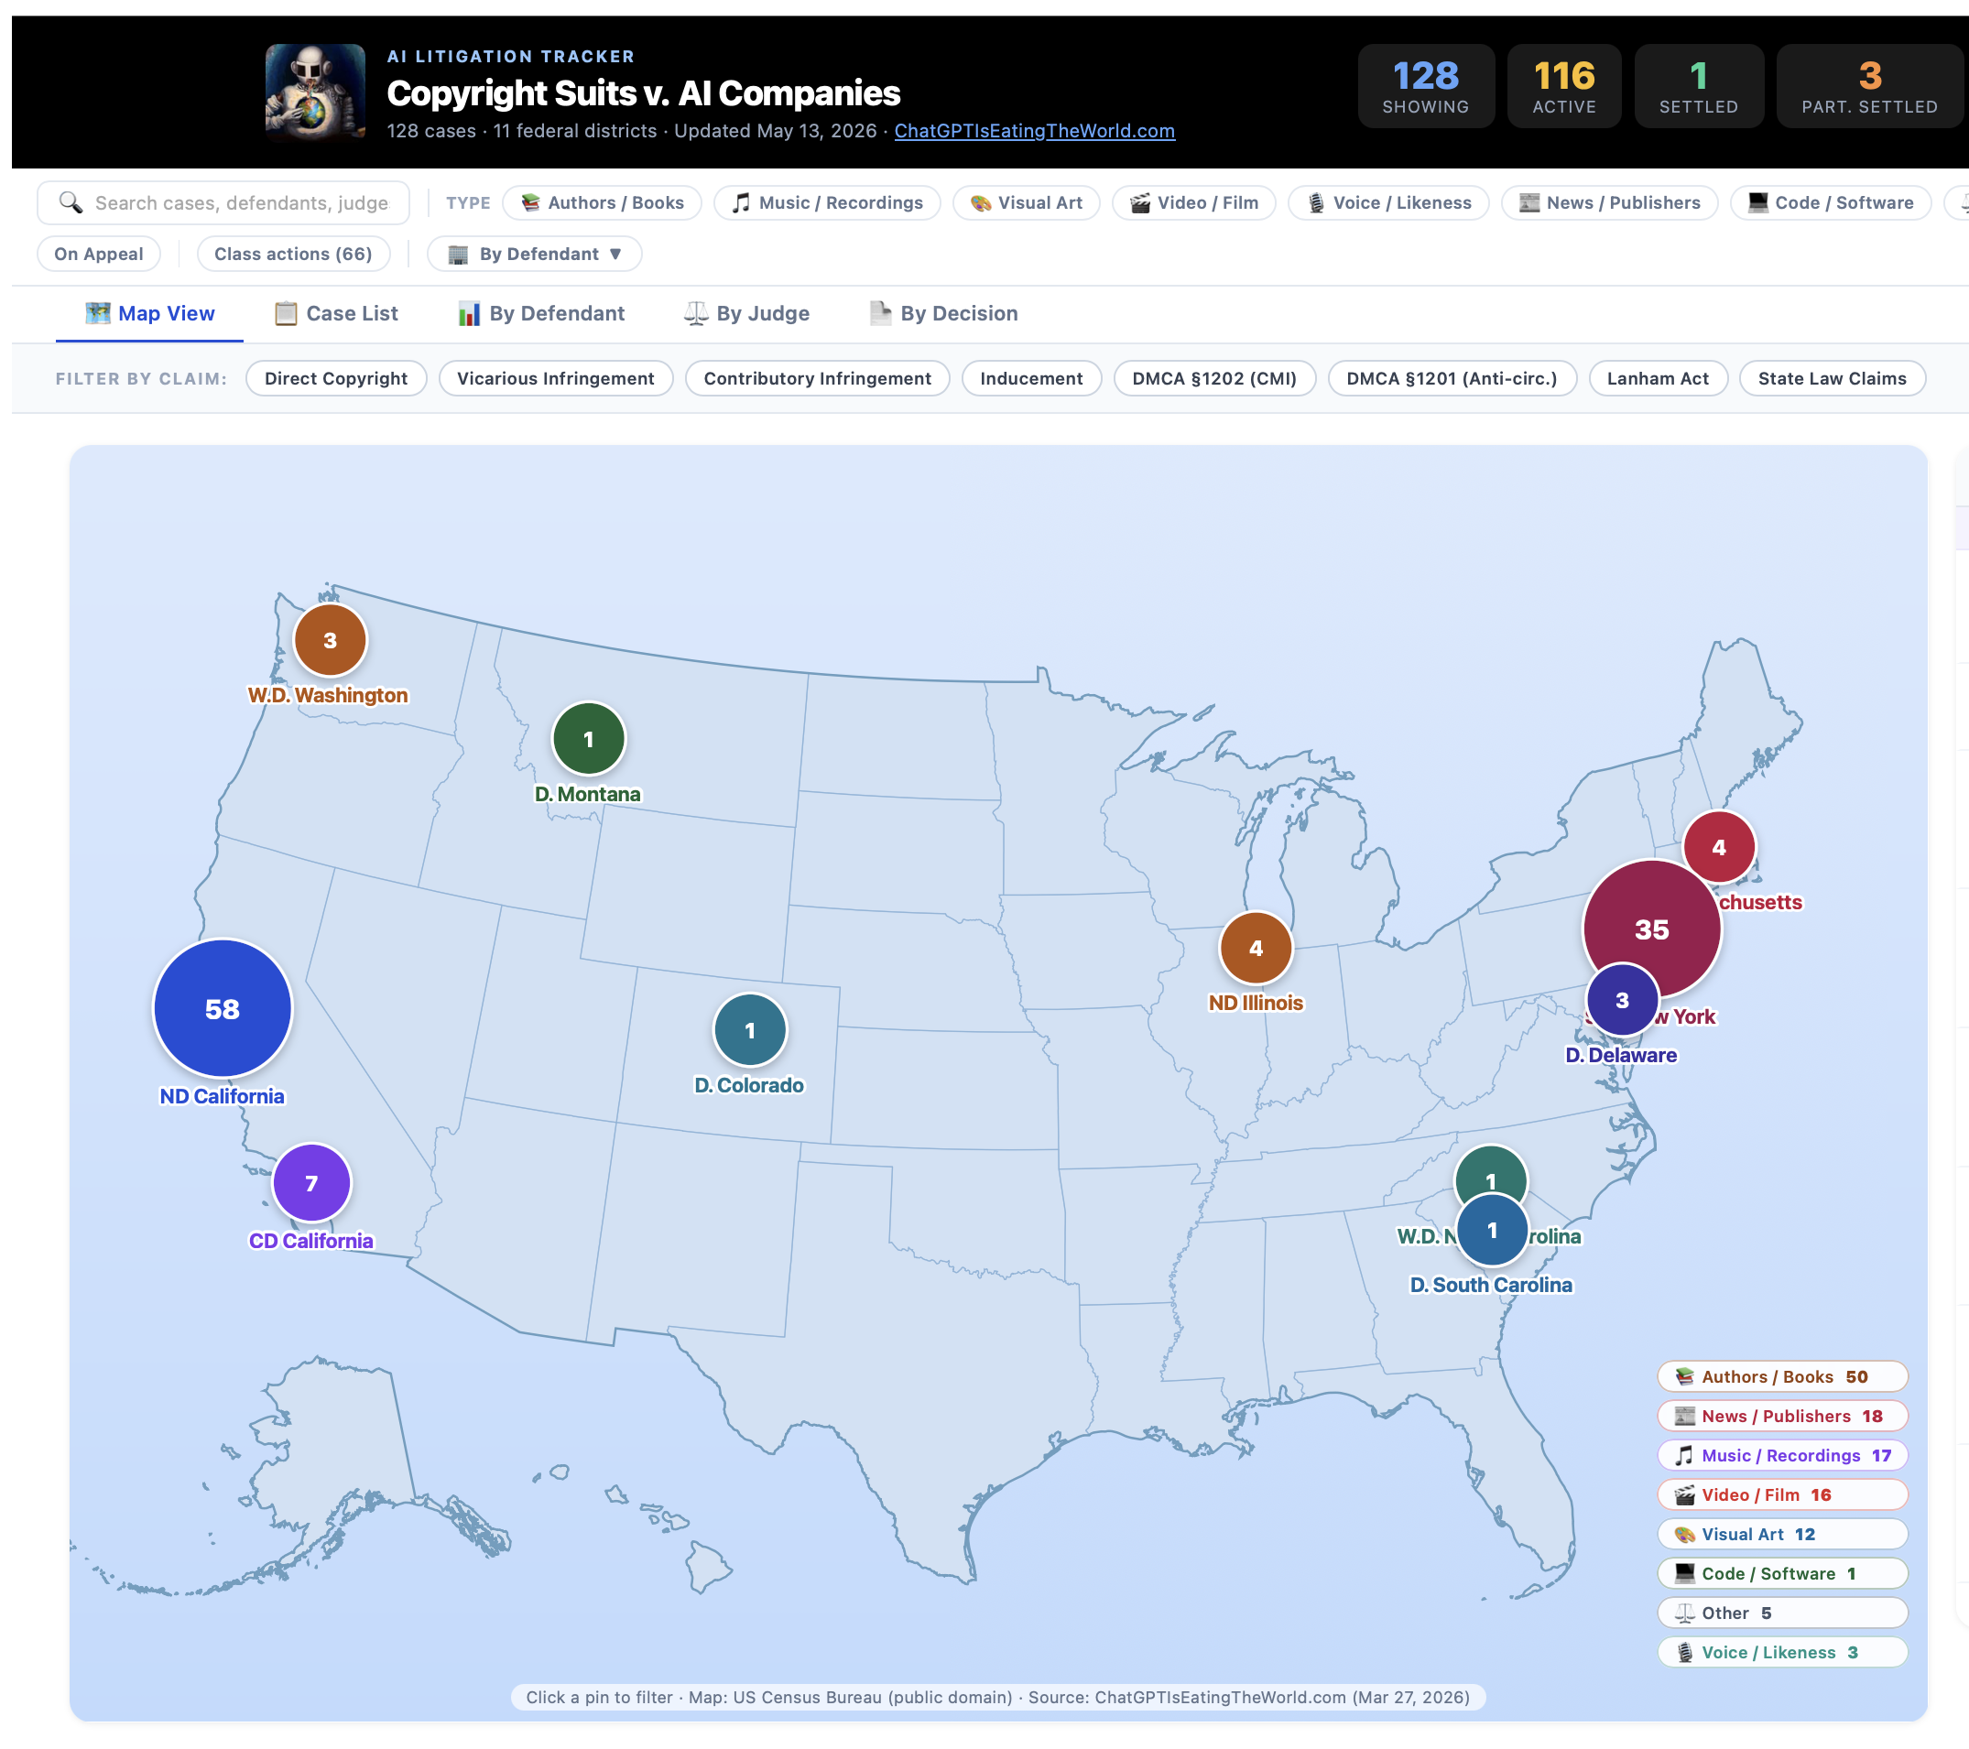Screen dimensions: 1969x1749
Task: Click legend entry Visual Art 12
Action: (x=1782, y=1533)
